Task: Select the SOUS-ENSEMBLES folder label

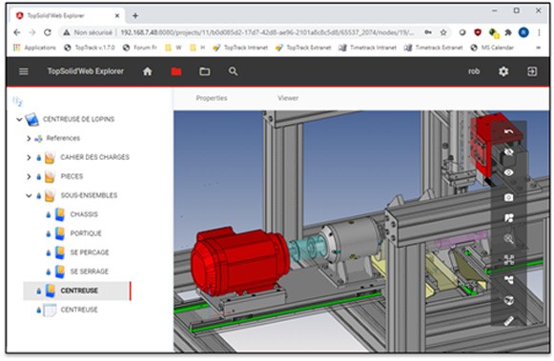Action: (89, 195)
